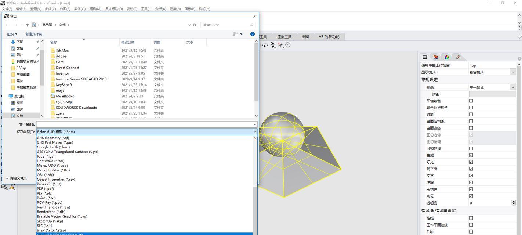Click the search magnifier icon
522x235 pixels.
click(251, 25)
